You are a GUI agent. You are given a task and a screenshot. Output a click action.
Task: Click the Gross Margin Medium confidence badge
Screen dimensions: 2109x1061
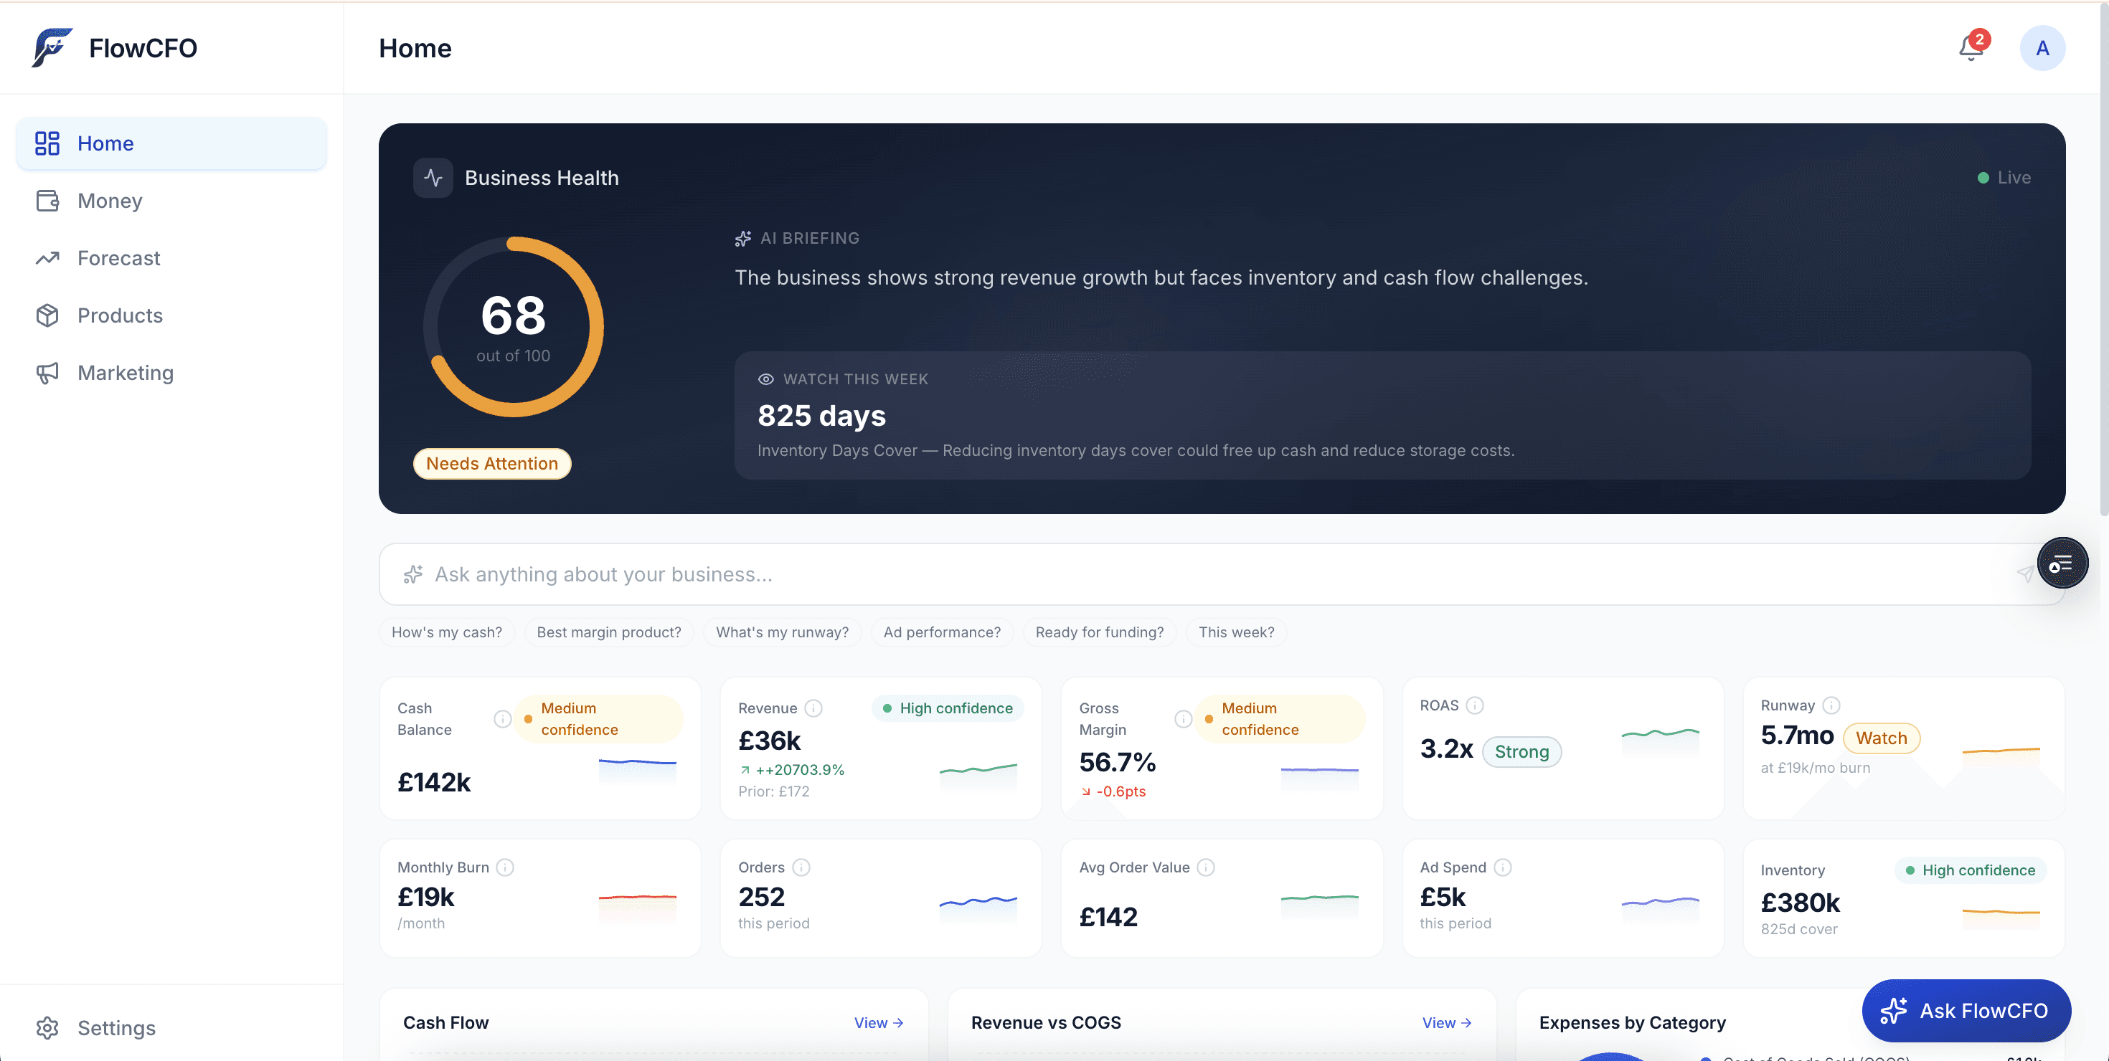click(1280, 718)
